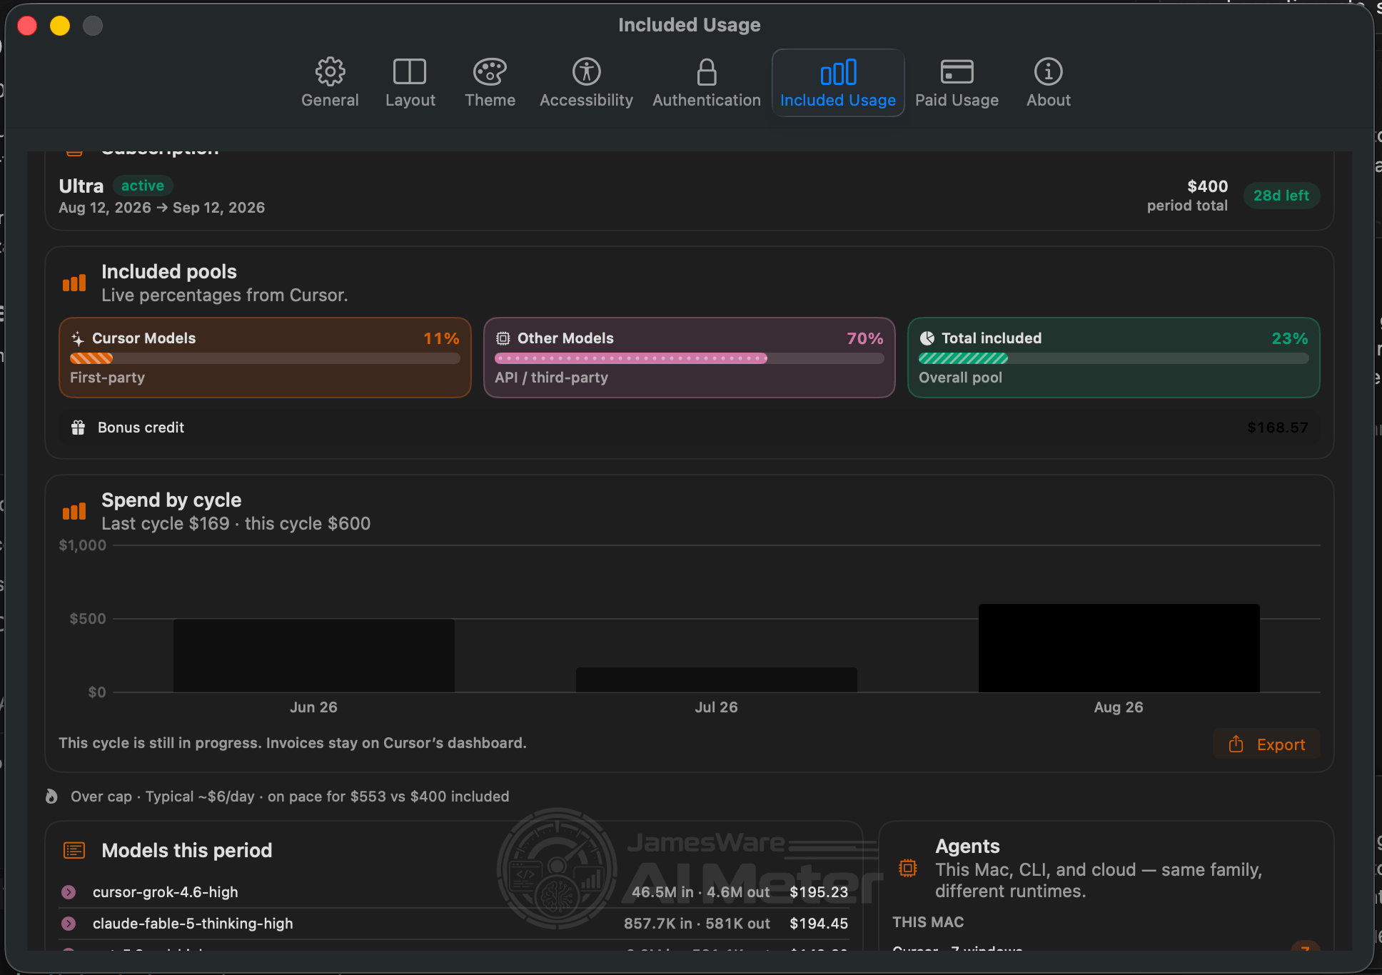1382x975 pixels.
Task: Select the Included Usage tab
Action: click(x=838, y=83)
